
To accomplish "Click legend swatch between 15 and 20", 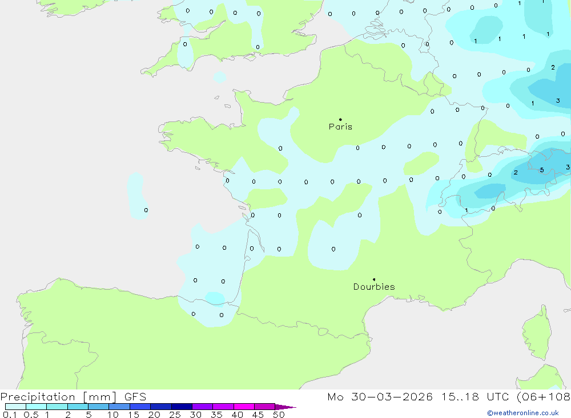I will 140,407.
